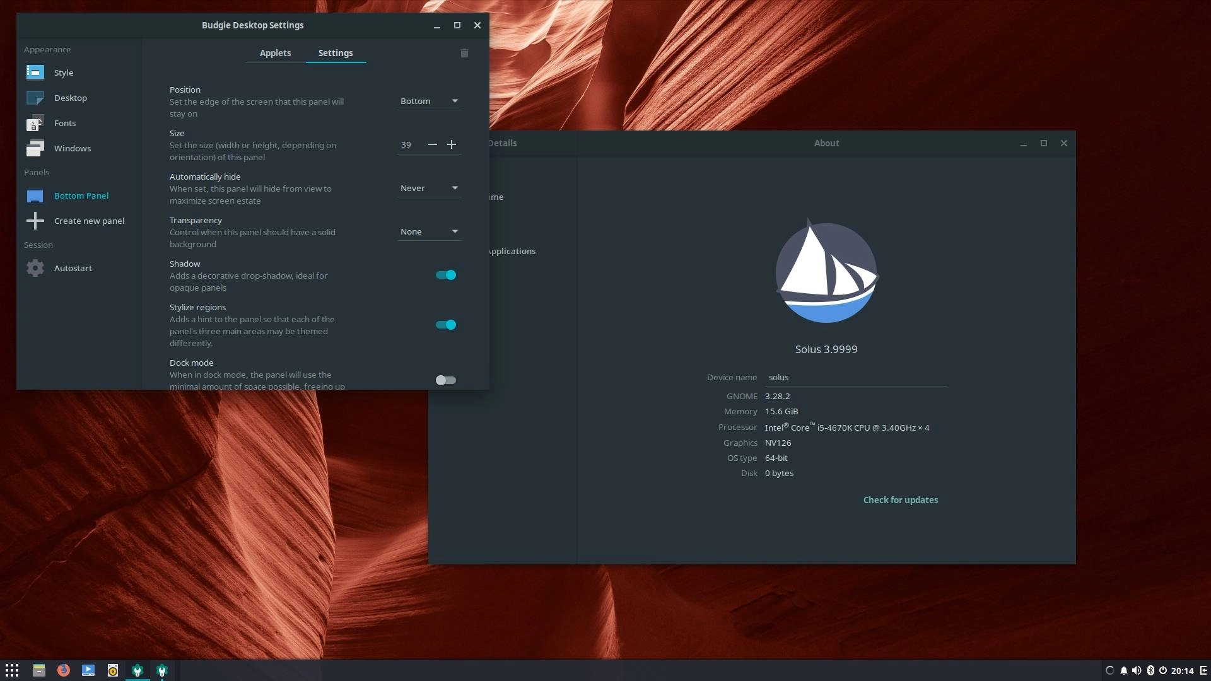This screenshot has height=681, width=1211.
Task: Switch to the second settings taskbar icon
Action: pos(162,670)
